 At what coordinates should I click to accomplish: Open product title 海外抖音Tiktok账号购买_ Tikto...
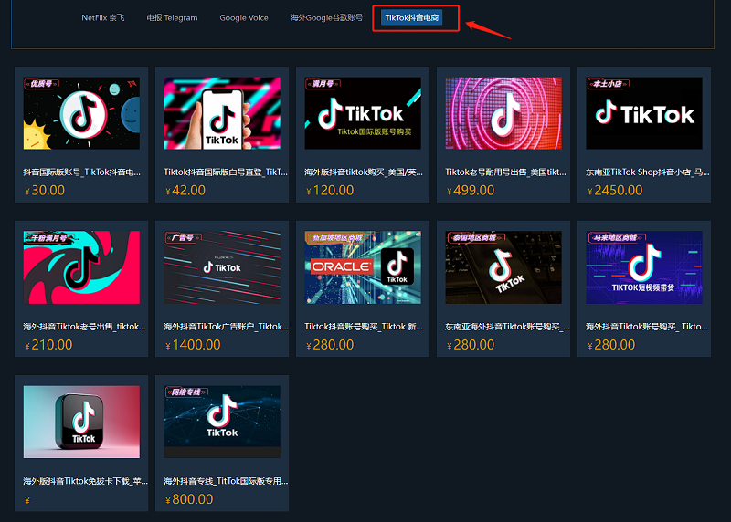pyautogui.click(x=647, y=327)
